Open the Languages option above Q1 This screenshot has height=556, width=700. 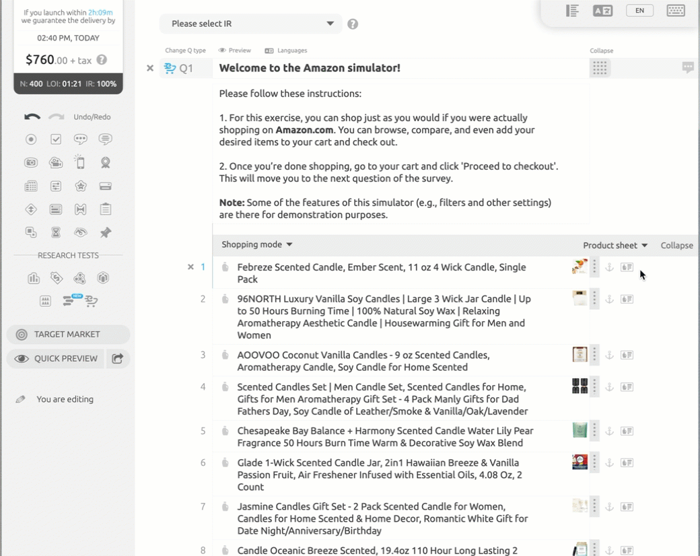286,50
